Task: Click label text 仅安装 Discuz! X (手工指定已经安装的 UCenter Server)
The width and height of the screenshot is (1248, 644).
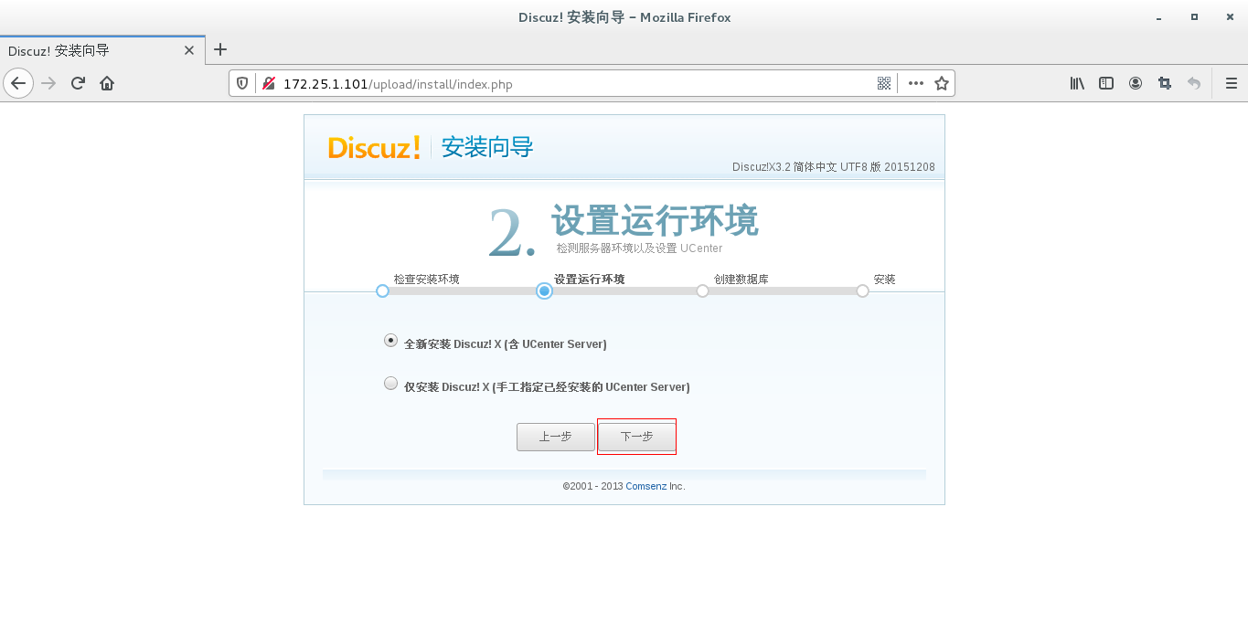Action: [x=547, y=387]
